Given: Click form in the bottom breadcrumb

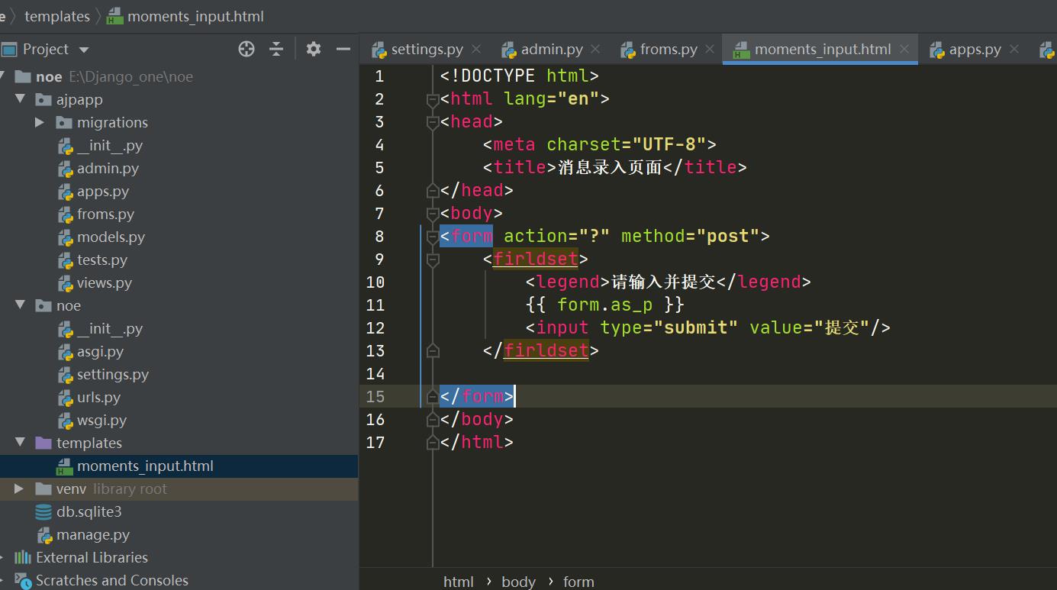Looking at the screenshot, I should click(x=578, y=582).
